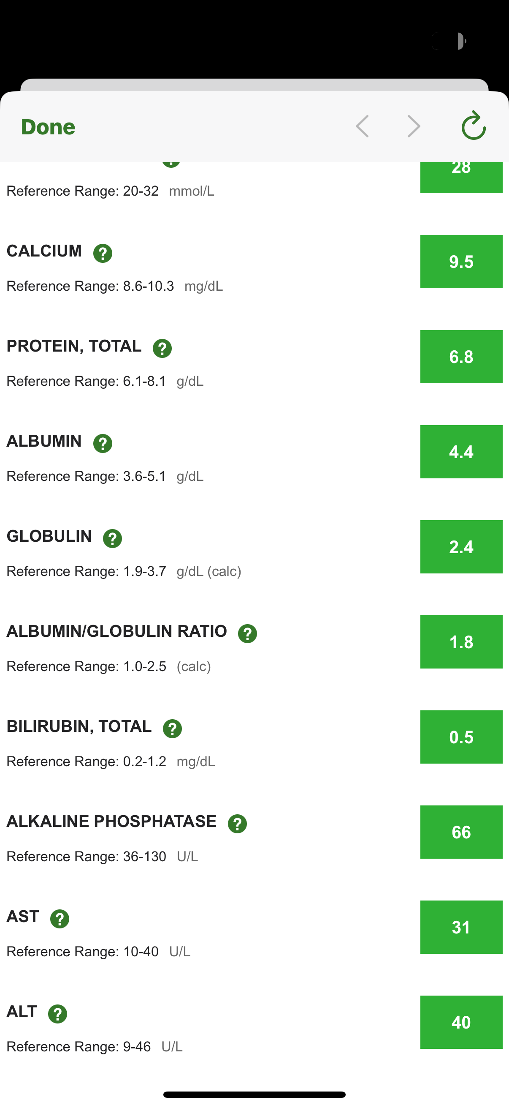The height and width of the screenshot is (1108, 509).
Task: Select the green 66 alkaline phosphatase result
Action: tap(461, 832)
